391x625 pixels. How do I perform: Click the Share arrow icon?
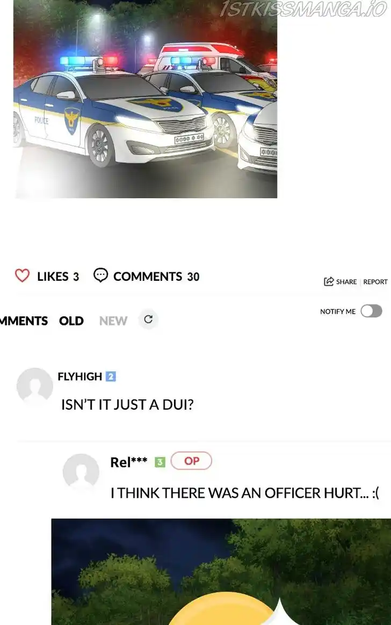click(x=328, y=281)
